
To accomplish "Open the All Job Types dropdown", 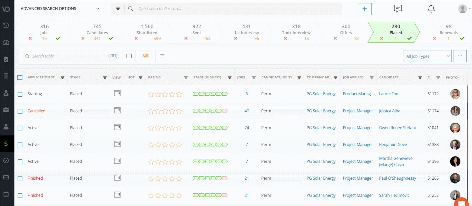I will point(427,56).
